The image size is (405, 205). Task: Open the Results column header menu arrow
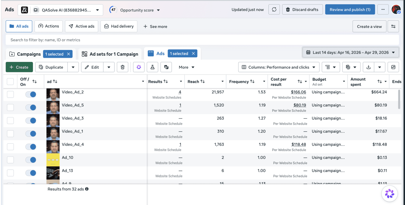(181, 81)
